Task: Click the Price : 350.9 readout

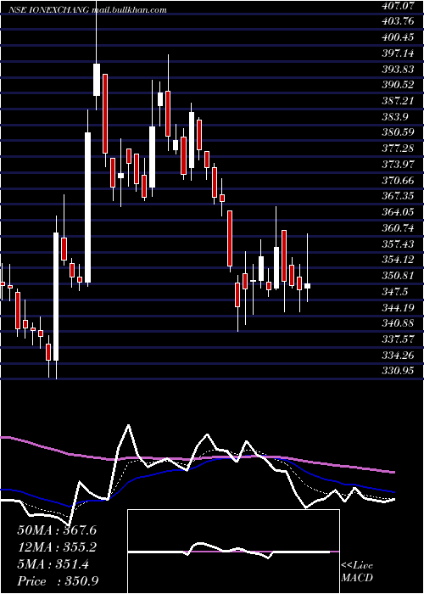Action: (x=58, y=581)
